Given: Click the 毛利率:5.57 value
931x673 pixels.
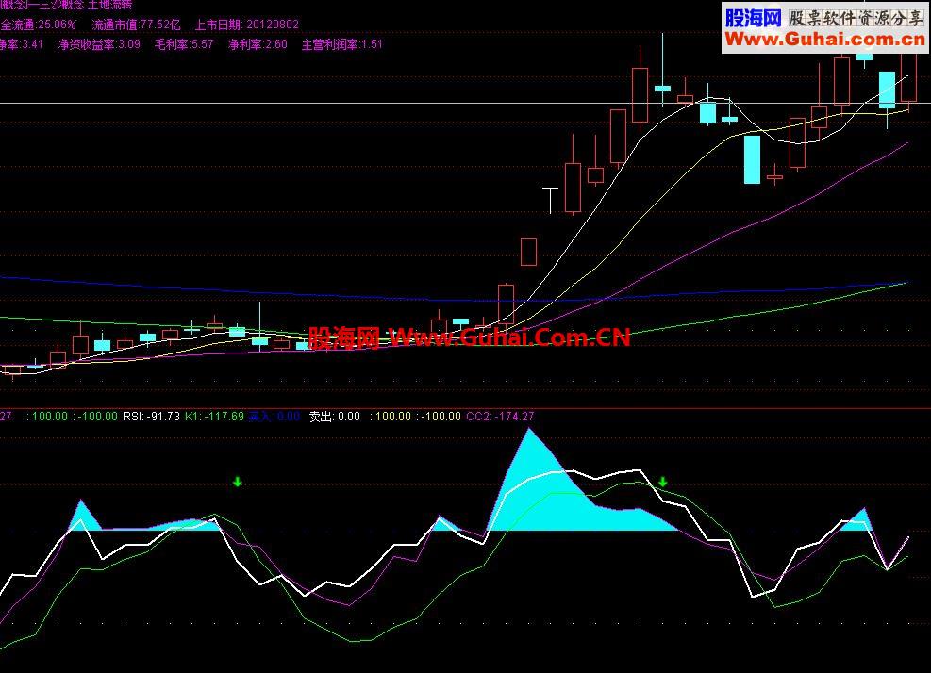Looking at the screenshot, I should coord(184,44).
